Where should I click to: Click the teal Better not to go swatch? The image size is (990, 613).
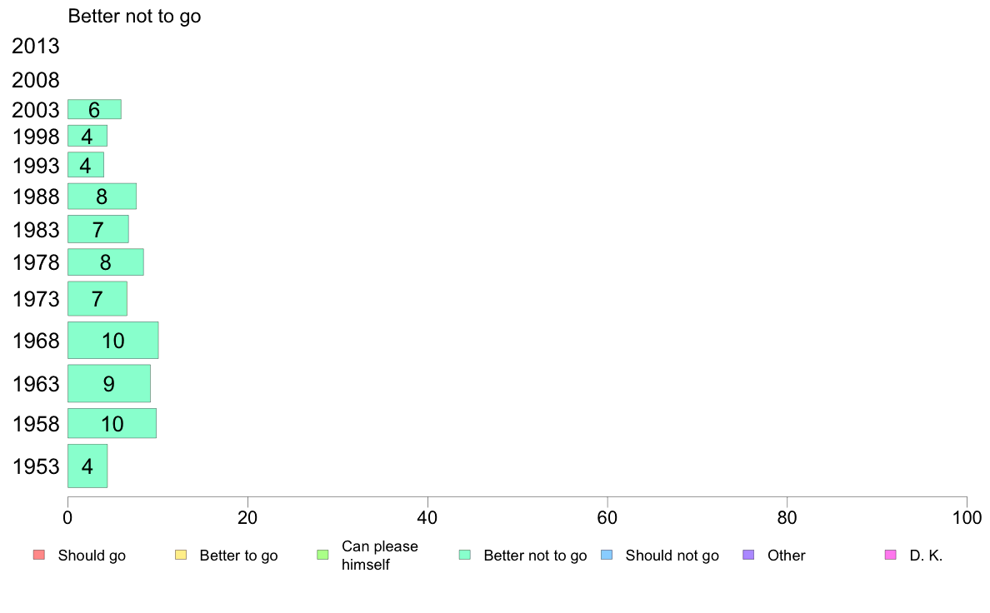pos(465,555)
